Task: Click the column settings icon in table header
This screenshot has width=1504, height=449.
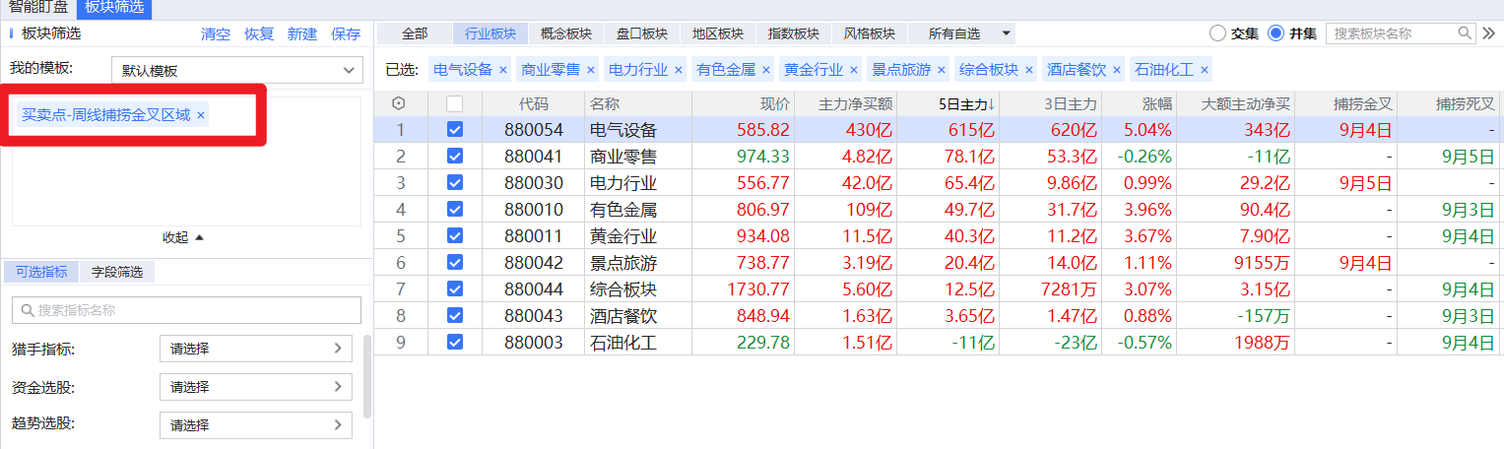Action: [399, 103]
